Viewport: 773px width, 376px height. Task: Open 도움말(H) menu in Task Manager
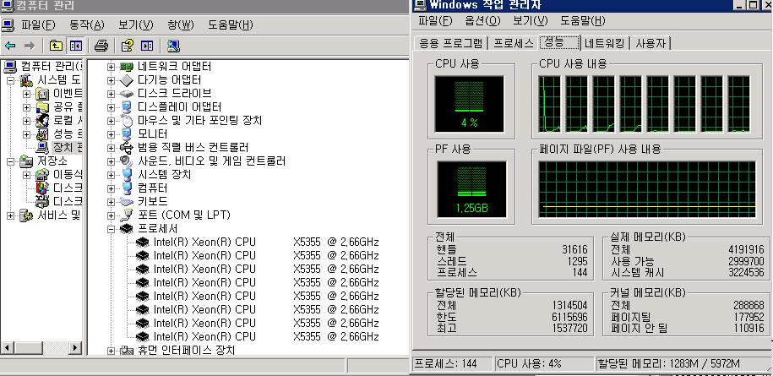coord(583,20)
